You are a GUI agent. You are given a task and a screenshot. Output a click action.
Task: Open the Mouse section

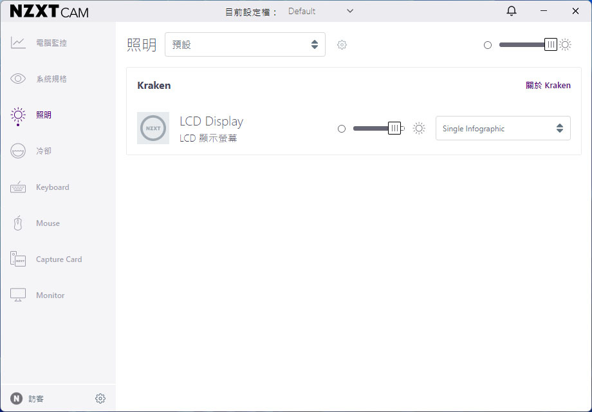[x=48, y=223]
